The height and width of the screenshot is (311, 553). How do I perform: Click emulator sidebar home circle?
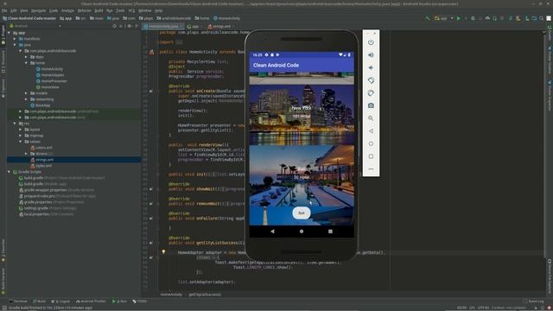371,144
